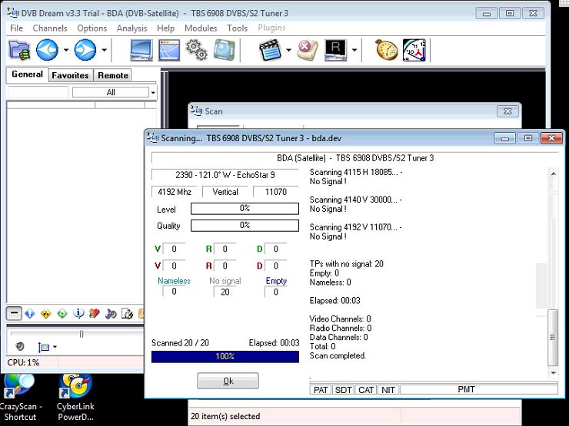Screen dimensions: 569x426
Task: Click the scan log scrollbar down arrow
Action: click(x=553, y=373)
